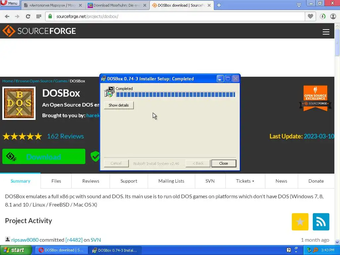Click the DOSBox project logo image
Viewport: 340px width, 255px height.
click(19, 103)
